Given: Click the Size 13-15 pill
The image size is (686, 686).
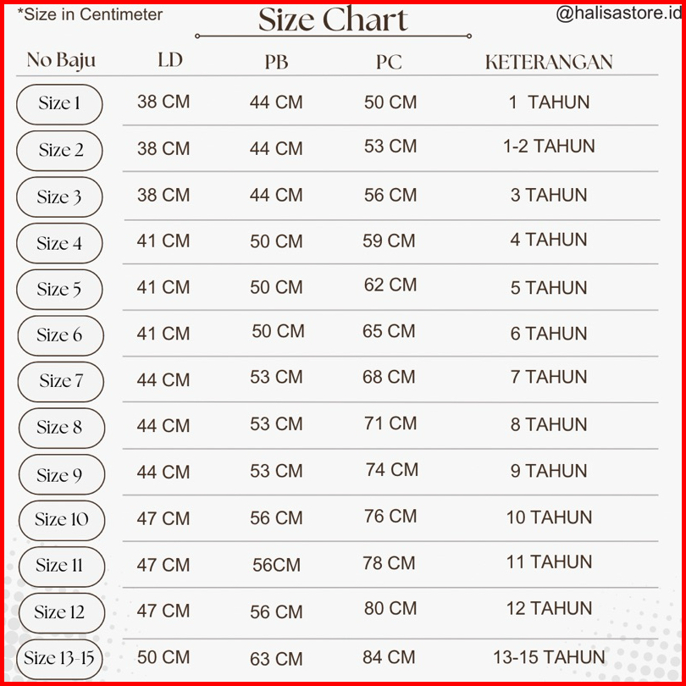Looking at the screenshot, I should point(59,658).
